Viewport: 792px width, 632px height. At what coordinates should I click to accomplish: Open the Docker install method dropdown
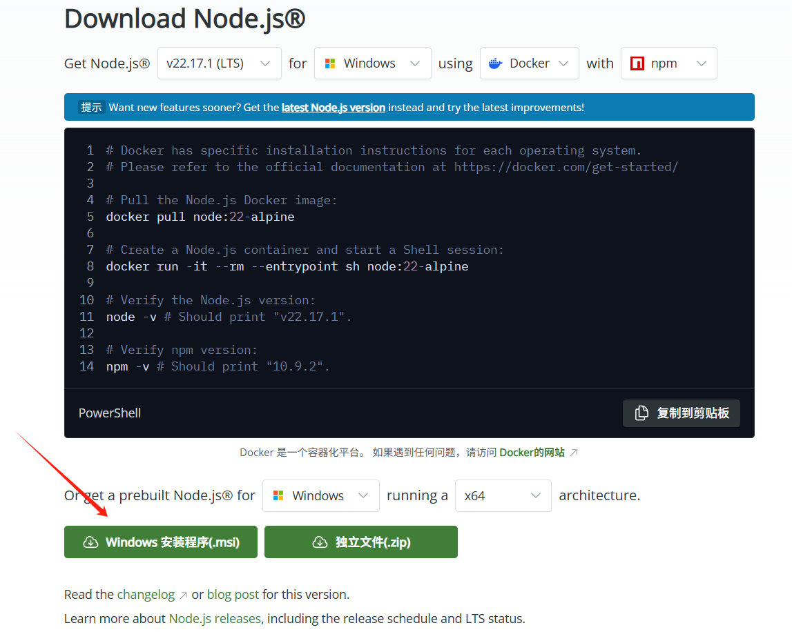click(x=530, y=63)
